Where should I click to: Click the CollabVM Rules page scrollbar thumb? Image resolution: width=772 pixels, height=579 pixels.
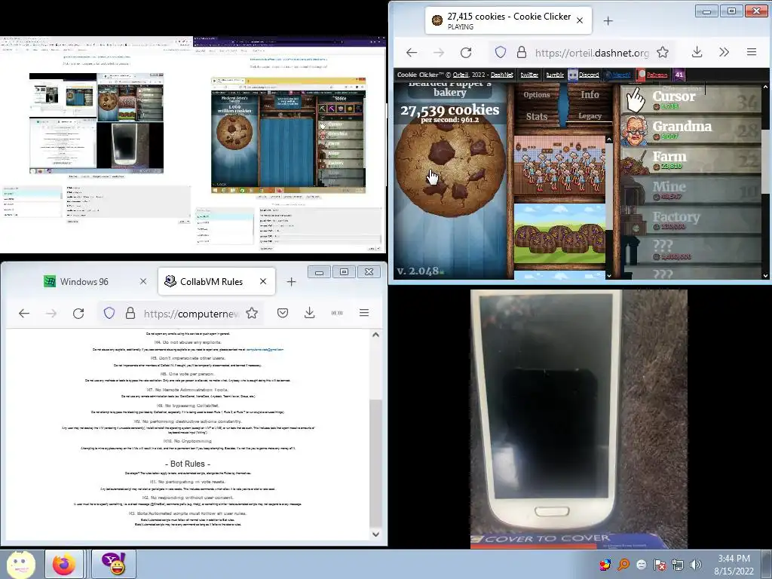(375, 463)
